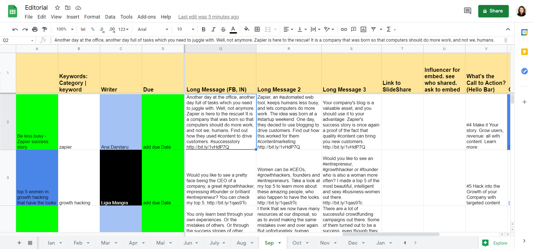Open the text color picker
This screenshot has width=533, height=249.
click(x=233, y=29)
